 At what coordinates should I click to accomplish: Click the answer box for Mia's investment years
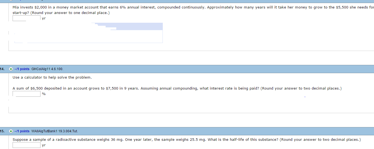click(27, 18)
